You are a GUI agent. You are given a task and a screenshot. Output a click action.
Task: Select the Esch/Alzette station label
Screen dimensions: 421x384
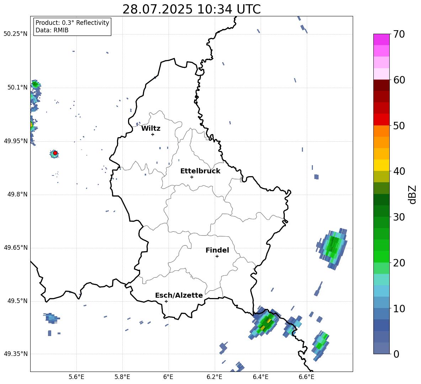[x=179, y=295]
